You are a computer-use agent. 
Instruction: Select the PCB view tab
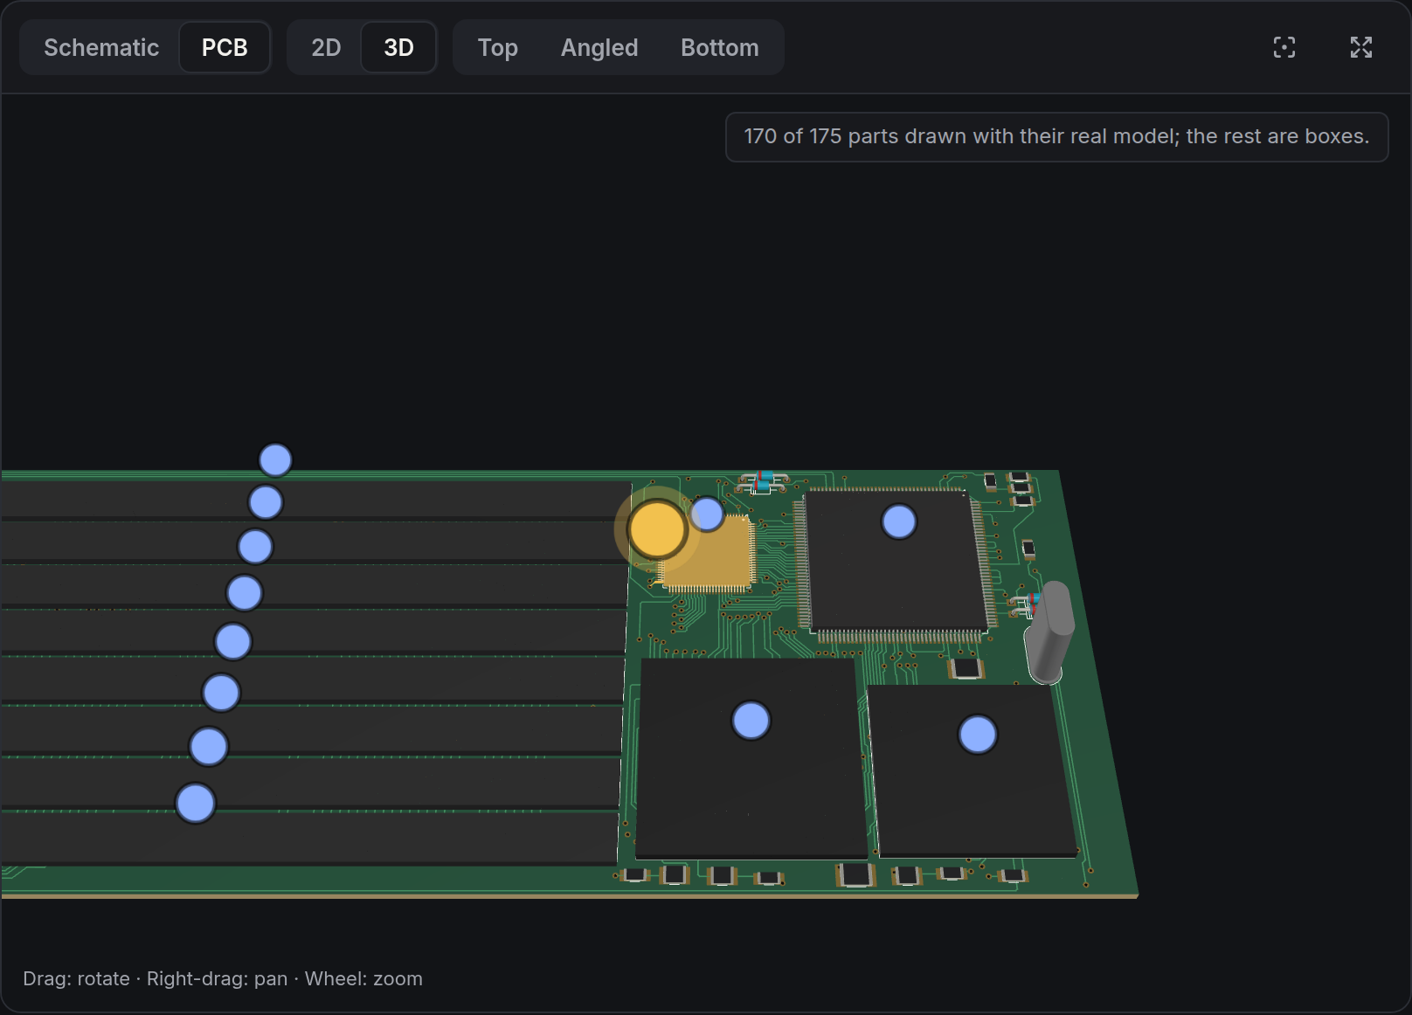tap(225, 47)
